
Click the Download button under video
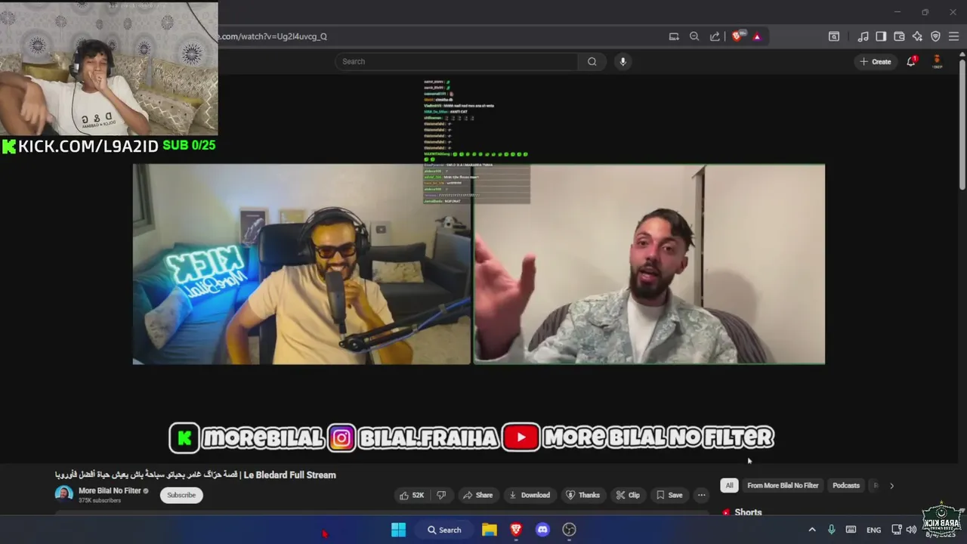click(x=530, y=495)
